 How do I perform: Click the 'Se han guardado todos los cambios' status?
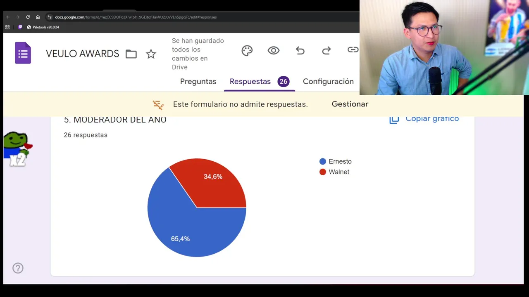click(x=198, y=54)
